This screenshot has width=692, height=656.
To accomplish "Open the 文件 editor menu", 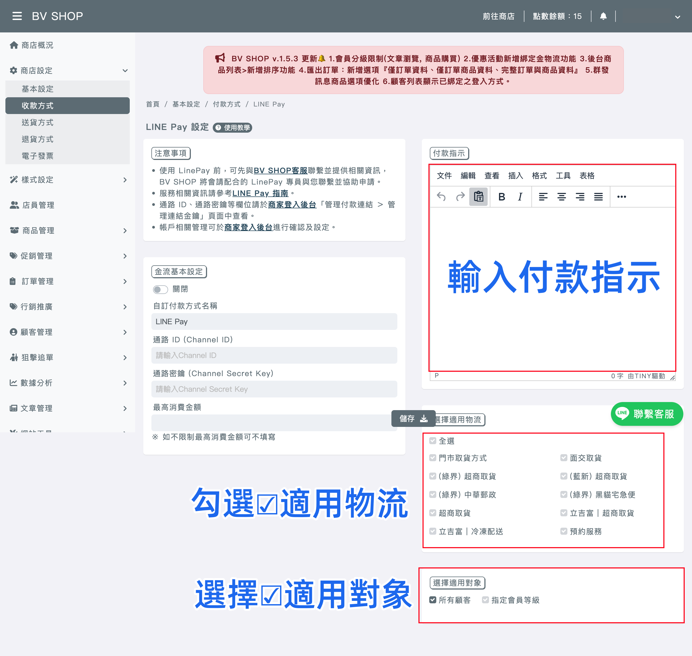I will pos(444,176).
